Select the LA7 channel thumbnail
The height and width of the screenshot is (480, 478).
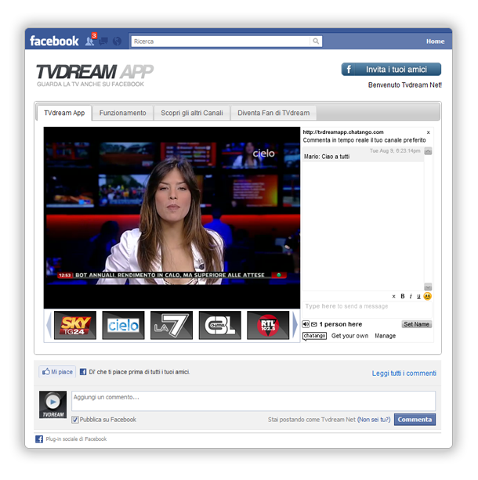point(172,325)
